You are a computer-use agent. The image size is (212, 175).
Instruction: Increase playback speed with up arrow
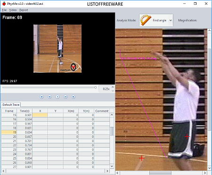(x=113, y=87)
